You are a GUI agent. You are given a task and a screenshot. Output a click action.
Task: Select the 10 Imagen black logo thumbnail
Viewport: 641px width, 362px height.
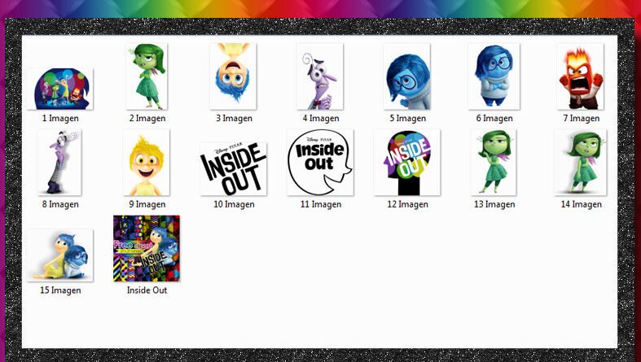(x=233, y=168)
